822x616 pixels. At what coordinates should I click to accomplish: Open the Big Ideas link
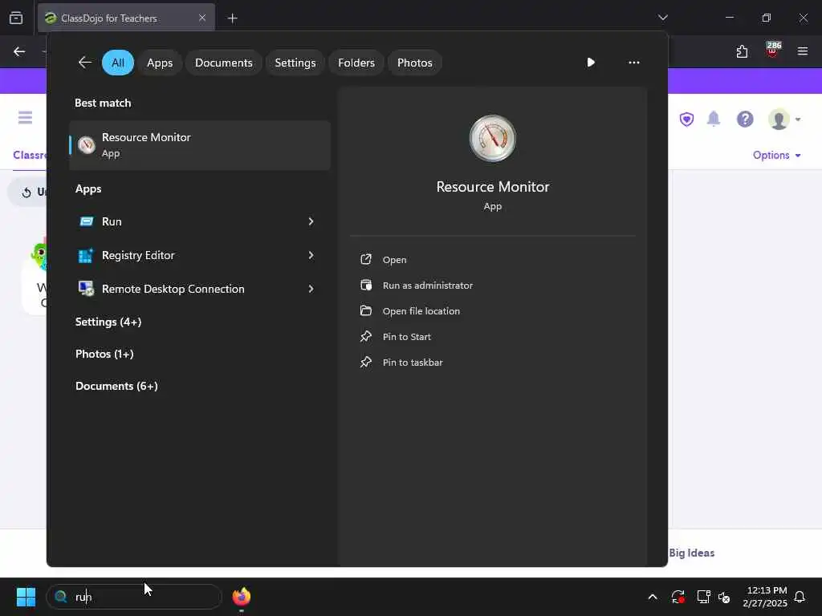coord(691,553)
